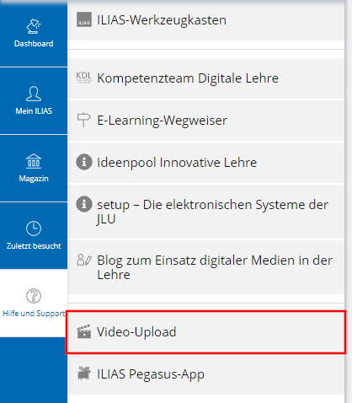This screenshot has width=352, height=403.
Task: Click the ILIAS-Werkzeugkasten logo icon
Action: (x=84, y=19)
